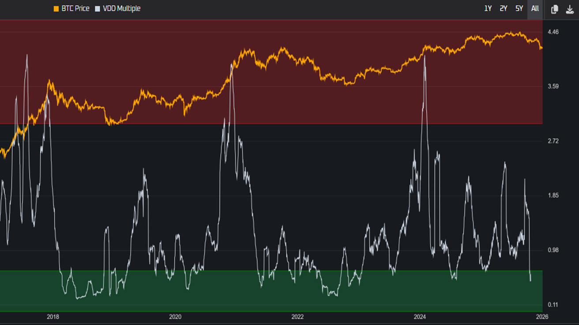Screen dimensions: 579x325
Task: Select the 5Y range button
Action: coord(519,8)
